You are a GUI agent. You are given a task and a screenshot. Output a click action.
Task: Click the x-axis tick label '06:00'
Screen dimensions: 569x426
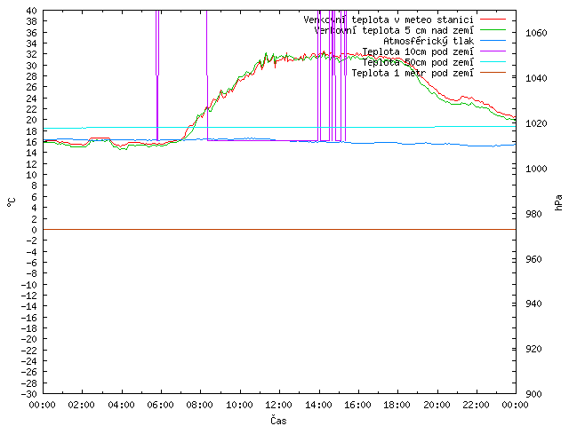tap(160, 405)
